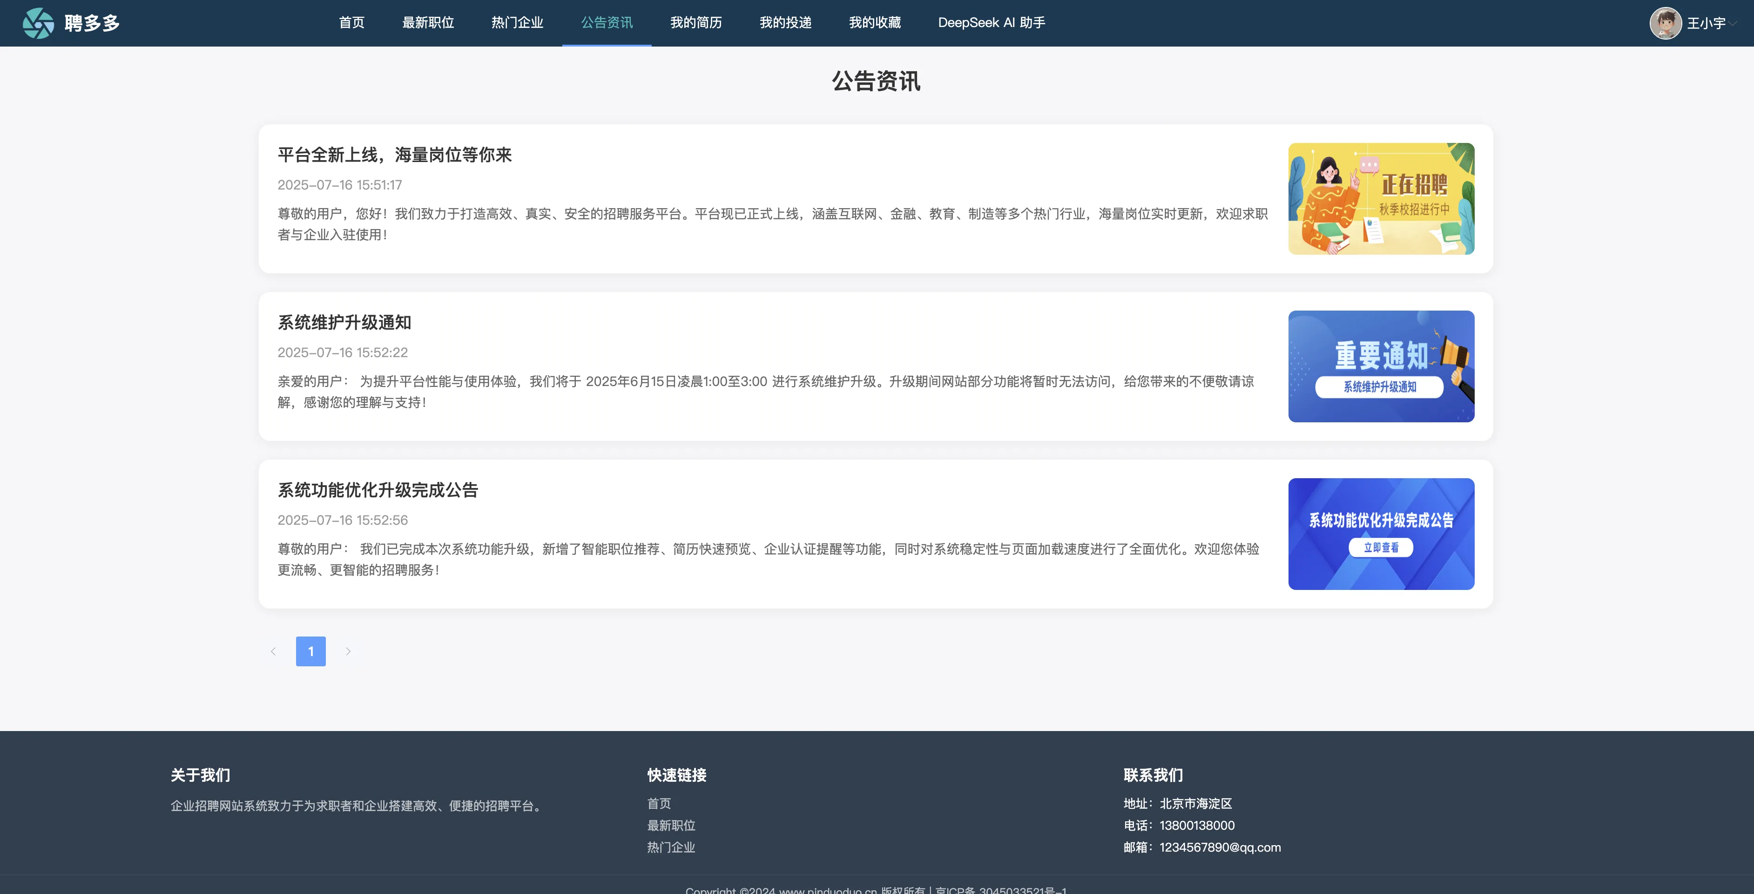Image resolution: width=1754 pixels, height=894 pixels.
Task: Launch the DeepSeek AI 助手 page
Action: [x=992, y=23]
